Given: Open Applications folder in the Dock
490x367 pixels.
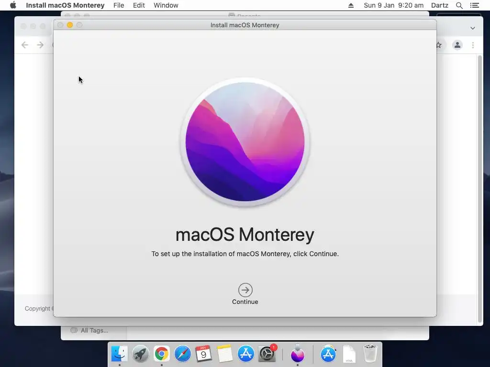Looking at the screenshot, I should (328, 354).
